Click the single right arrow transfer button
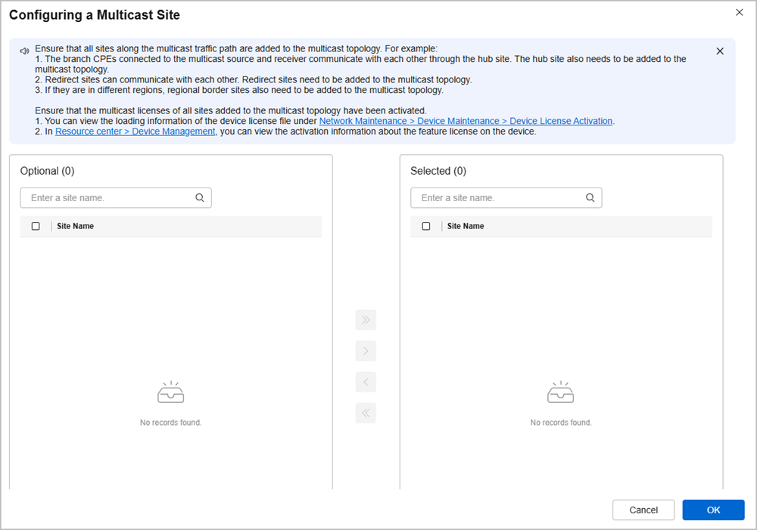Screen dimensions: 757x530 (366, 351)
